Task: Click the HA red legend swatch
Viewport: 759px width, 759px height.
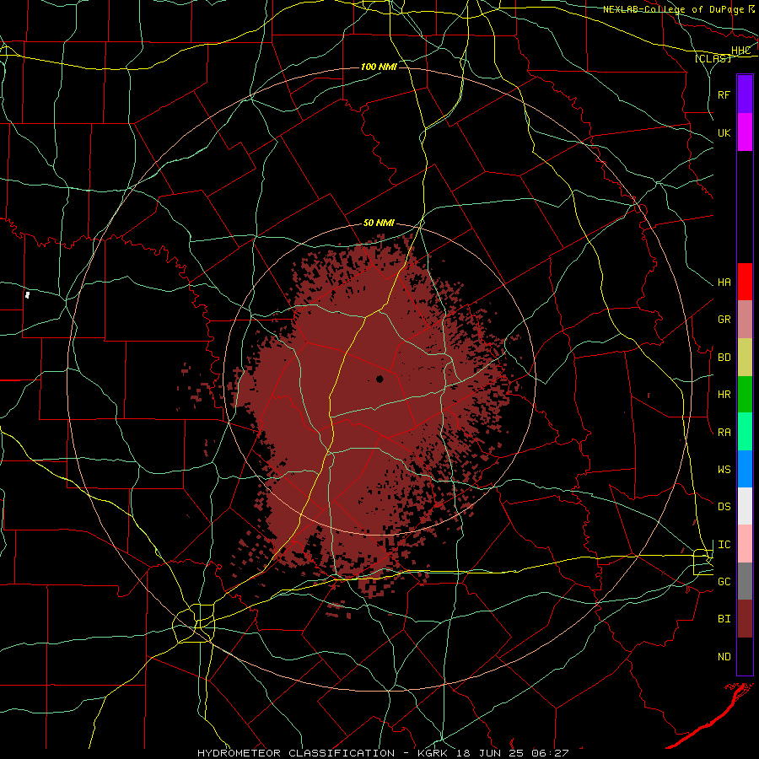Action: (x=745, y=282)
